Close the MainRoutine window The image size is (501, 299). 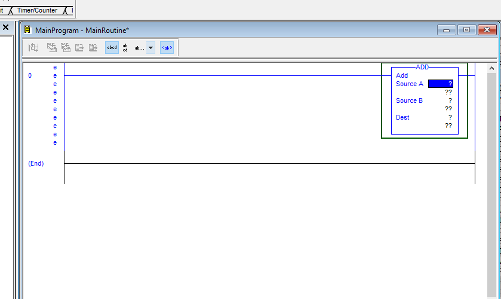(487, 30)
